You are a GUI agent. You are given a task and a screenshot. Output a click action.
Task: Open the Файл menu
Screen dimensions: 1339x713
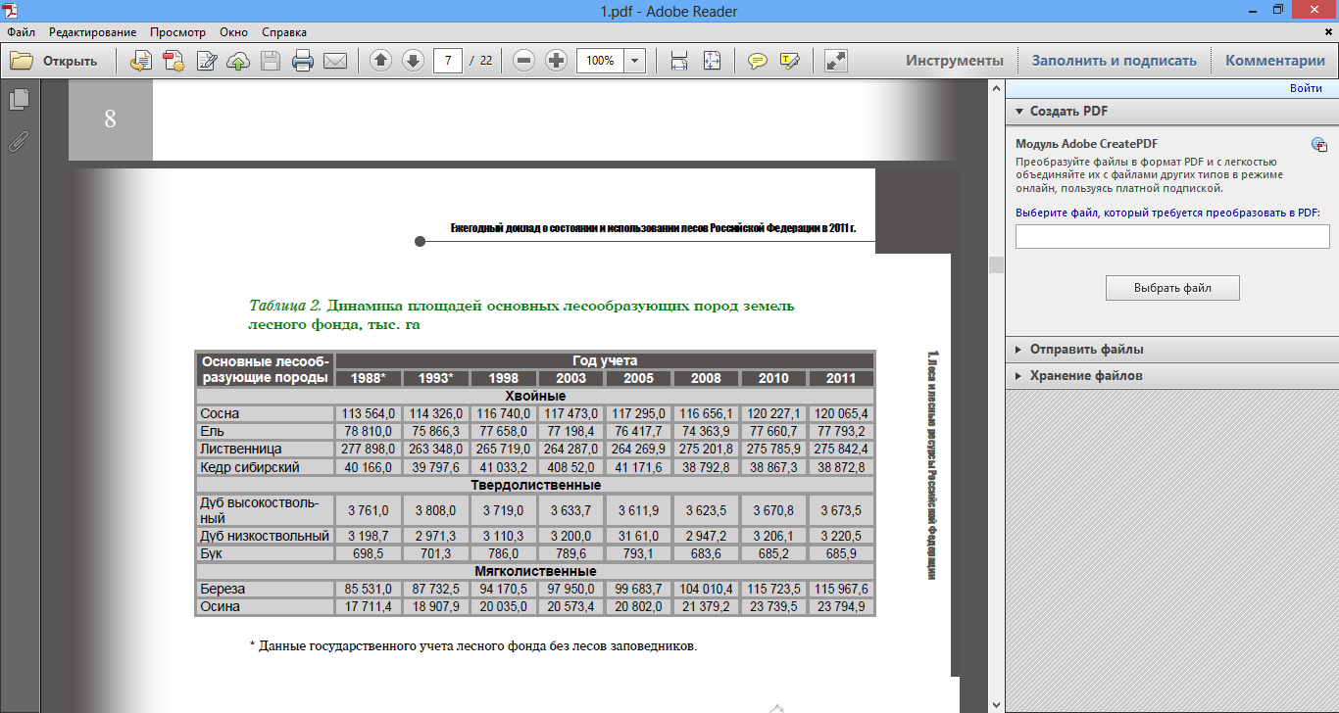[x=21, y=32]
